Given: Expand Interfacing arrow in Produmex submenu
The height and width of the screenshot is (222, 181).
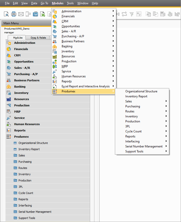Looking at the screenshot, I should click(x=166, y=141).
